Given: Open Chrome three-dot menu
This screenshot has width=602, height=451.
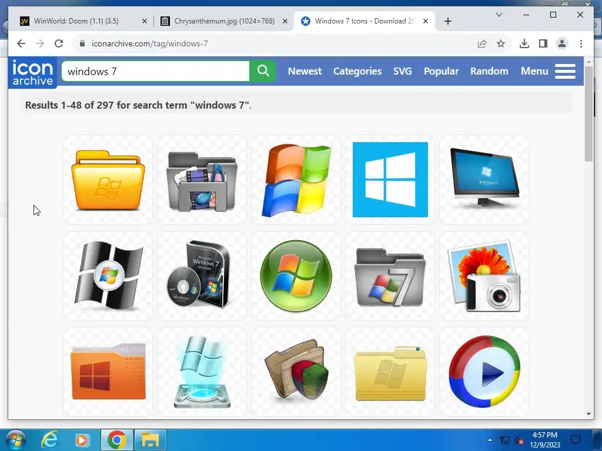Looking at the screenshot, I should coord(581,43).
